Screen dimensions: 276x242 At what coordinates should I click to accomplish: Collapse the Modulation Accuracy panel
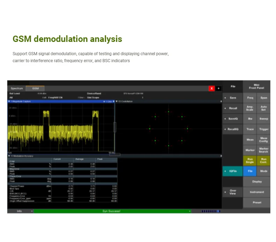click(x=9, y=156)
